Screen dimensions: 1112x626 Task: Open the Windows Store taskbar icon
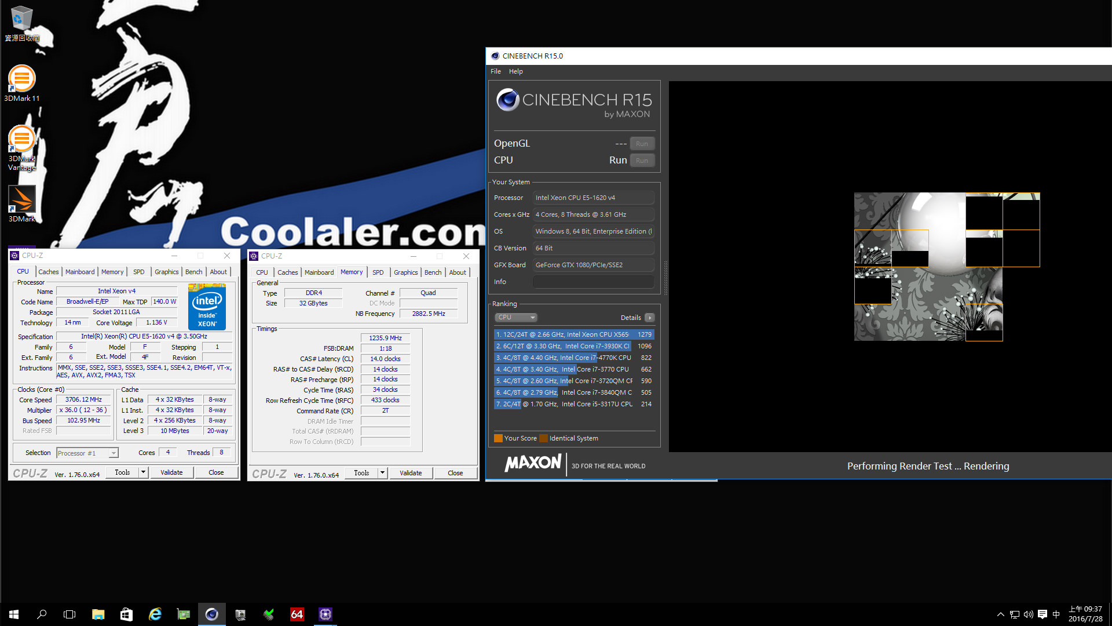126,614
